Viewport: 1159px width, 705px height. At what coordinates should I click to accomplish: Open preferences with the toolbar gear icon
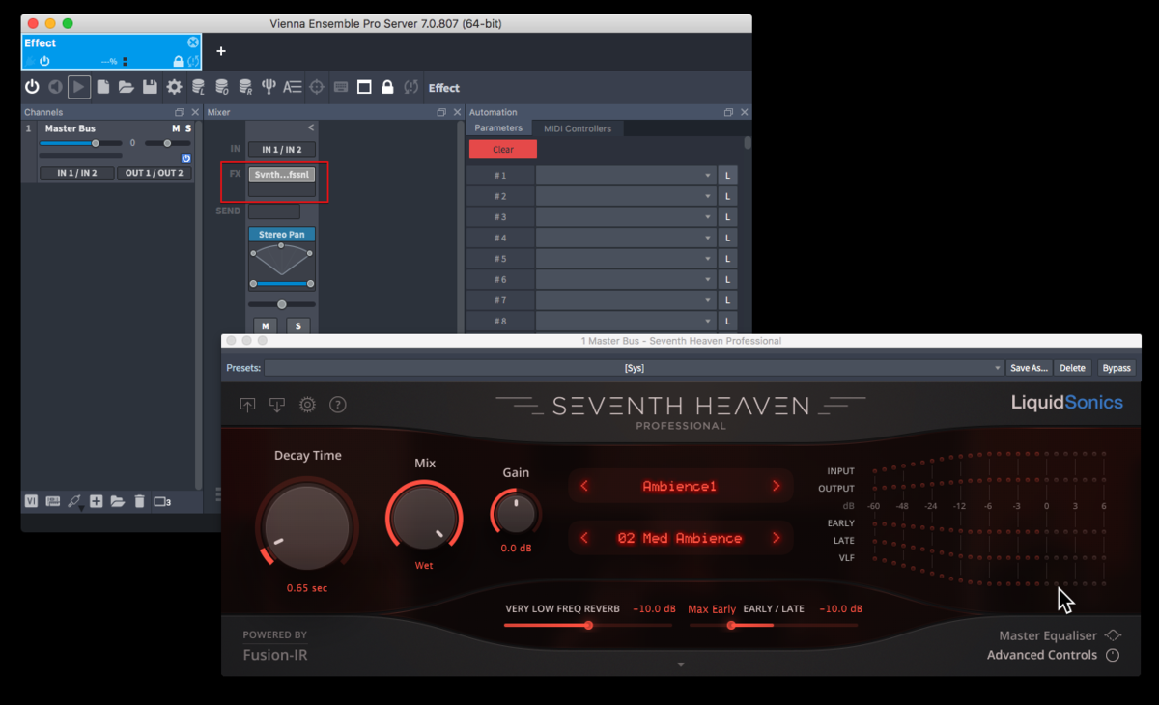point(174,87)
